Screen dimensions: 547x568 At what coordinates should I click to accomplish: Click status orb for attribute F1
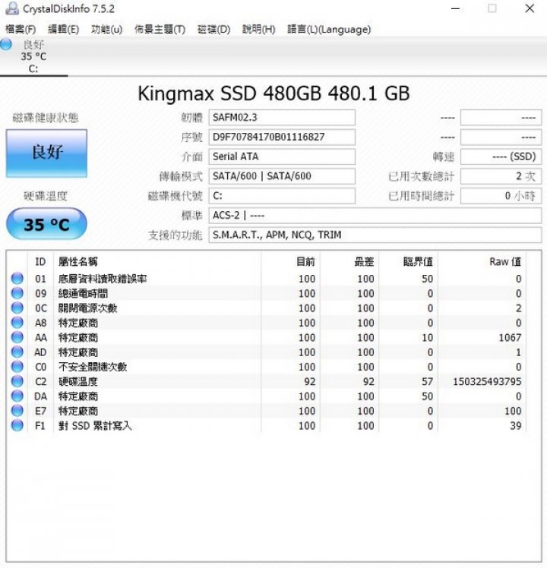[17, 425]
